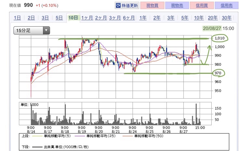
Task: Click the 1,010 price axis label
Action: pos(220,38)
